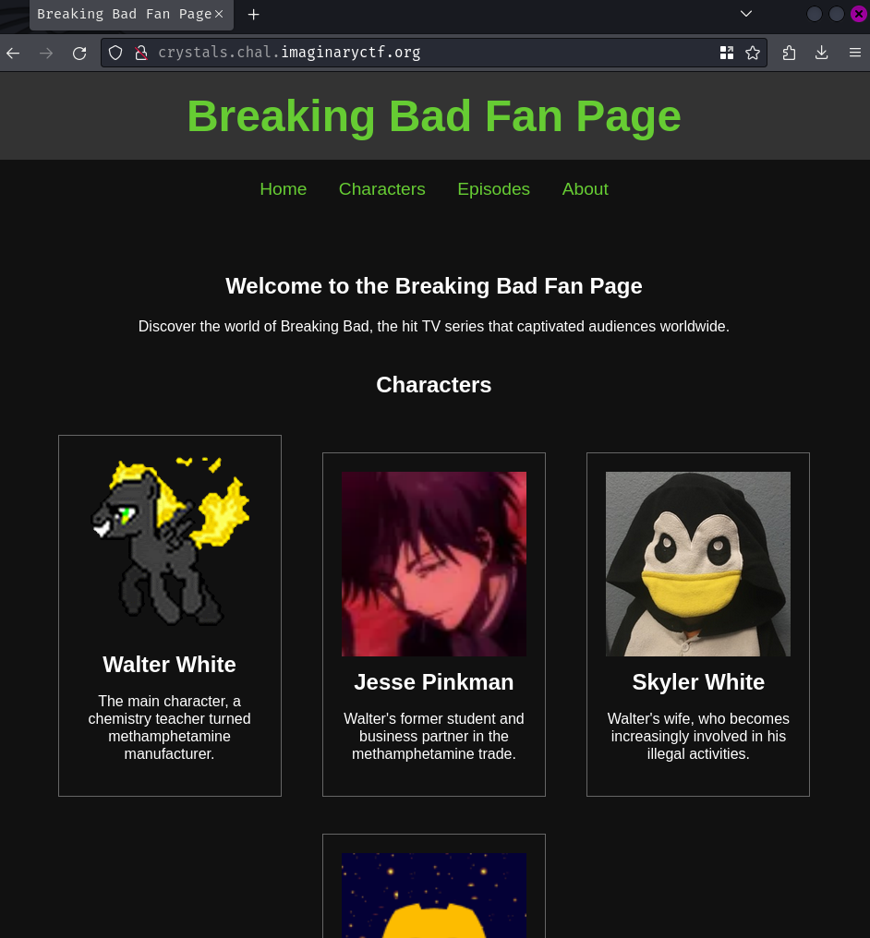Close the Breaking Bad Fan Page tab
Screen dimensions: 870x938
click(219, 14)
